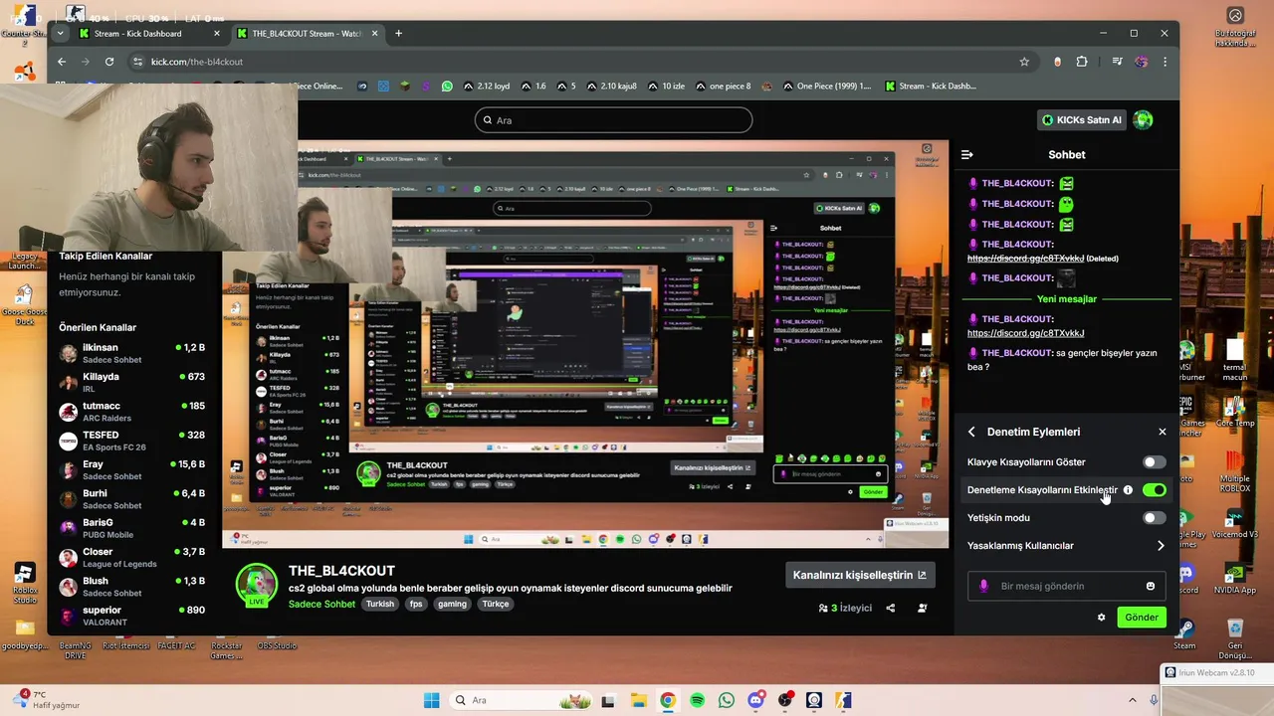This screenshot has width=1274, height=716.
Task: Click the KICK coin icon in KICKs Satın Al
Action: (1048, 120)
